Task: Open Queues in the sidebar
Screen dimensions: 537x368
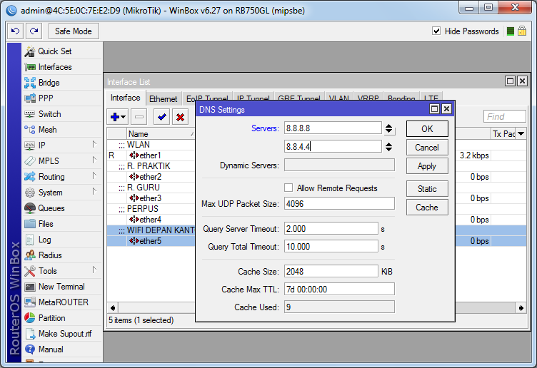Action: pyautogui.click(x=62, y=208)
